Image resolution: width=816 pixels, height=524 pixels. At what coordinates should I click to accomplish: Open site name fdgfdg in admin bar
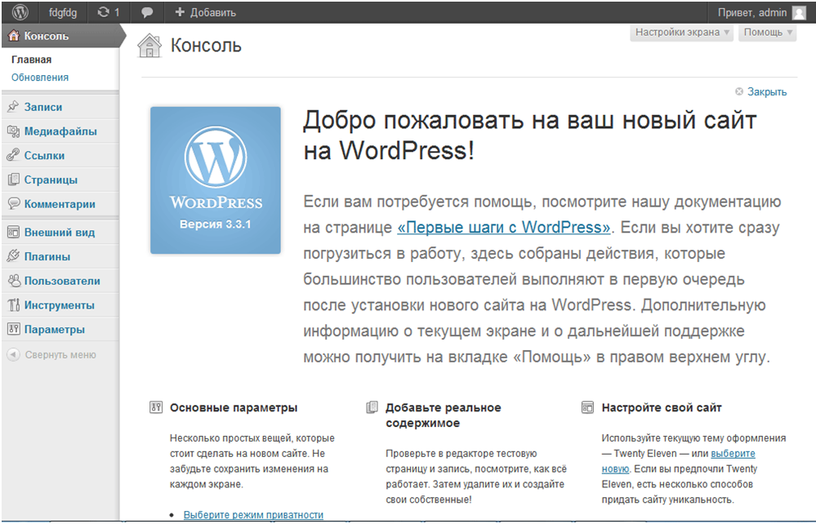click(x=62, y=12)
